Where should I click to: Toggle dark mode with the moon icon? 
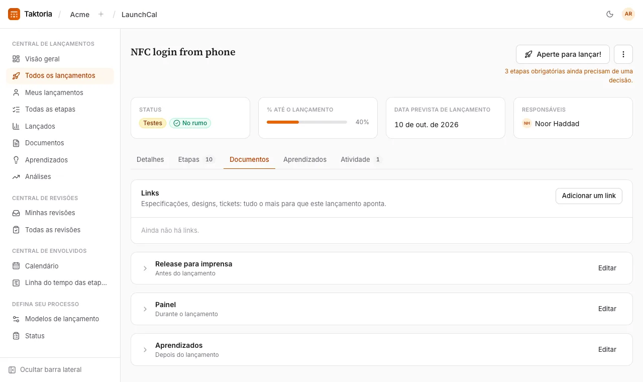[x=610, y=14]
